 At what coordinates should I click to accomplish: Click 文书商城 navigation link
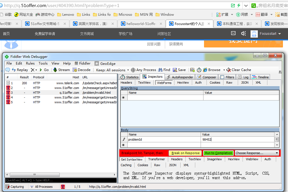(x=87, y=34)
